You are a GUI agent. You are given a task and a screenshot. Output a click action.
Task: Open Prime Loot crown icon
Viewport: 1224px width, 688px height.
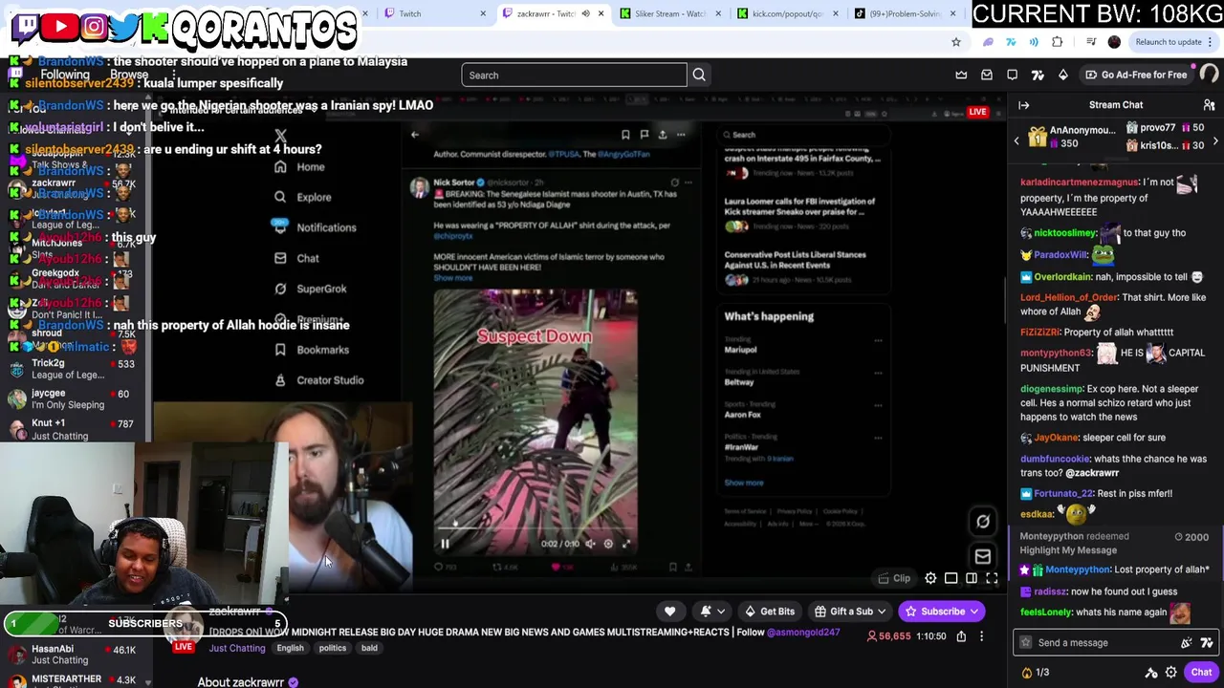point(961,75)
